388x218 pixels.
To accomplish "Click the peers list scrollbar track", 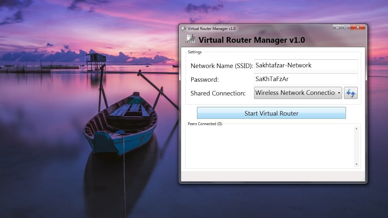I will 356,147.
